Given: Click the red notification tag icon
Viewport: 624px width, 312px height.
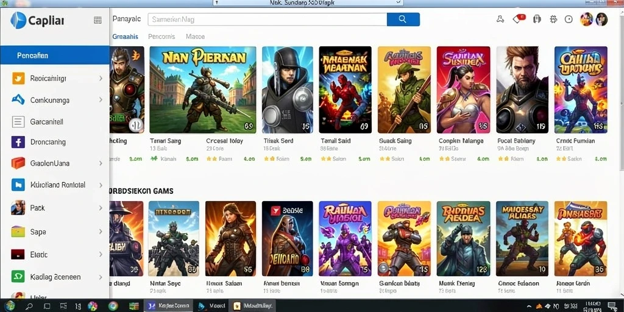Looking at the screenshot, I should (519, 19).
